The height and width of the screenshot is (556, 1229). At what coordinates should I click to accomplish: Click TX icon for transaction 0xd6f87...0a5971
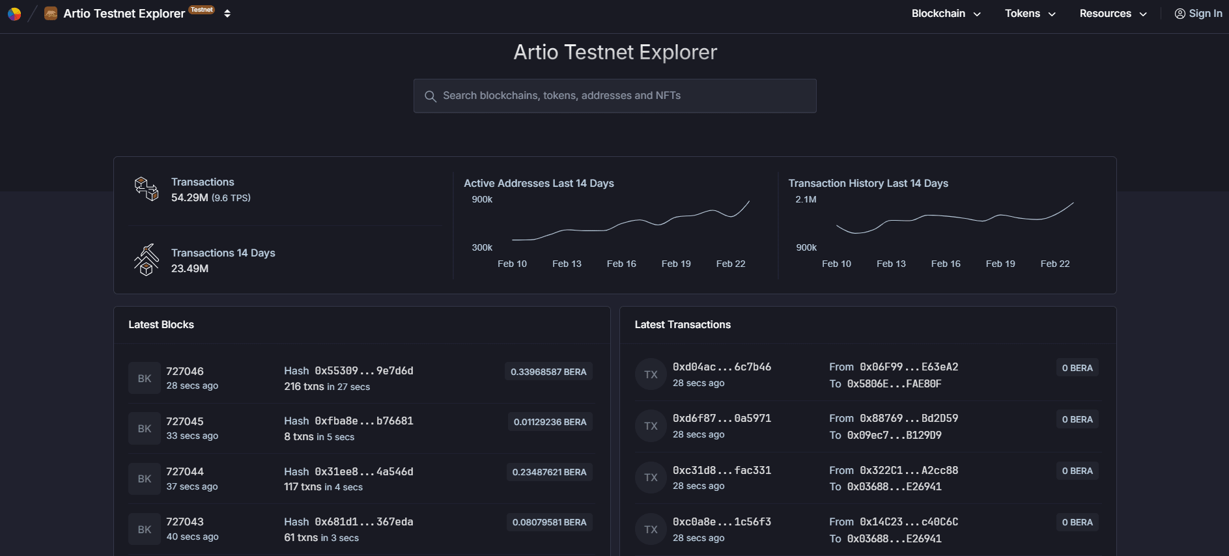pos(651,426)
